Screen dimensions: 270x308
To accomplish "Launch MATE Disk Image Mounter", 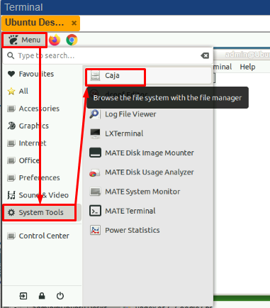I will (148, 153).
